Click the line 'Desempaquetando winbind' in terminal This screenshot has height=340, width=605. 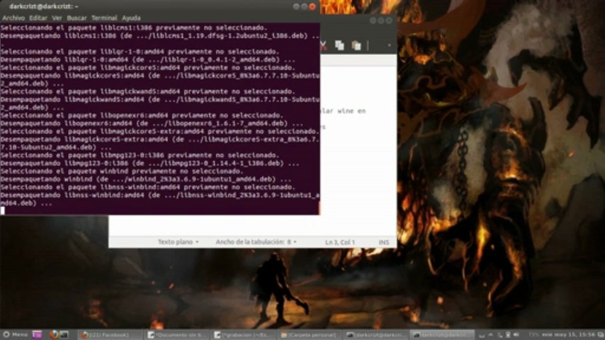click(x=146, y=179)
